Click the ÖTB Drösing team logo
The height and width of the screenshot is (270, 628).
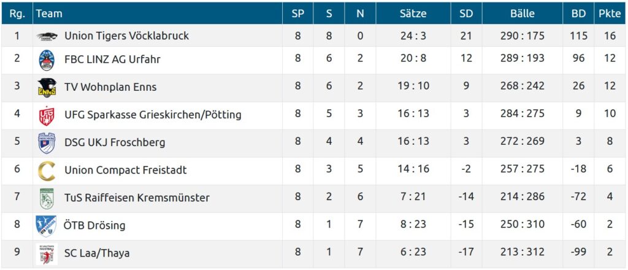[47, 225]
